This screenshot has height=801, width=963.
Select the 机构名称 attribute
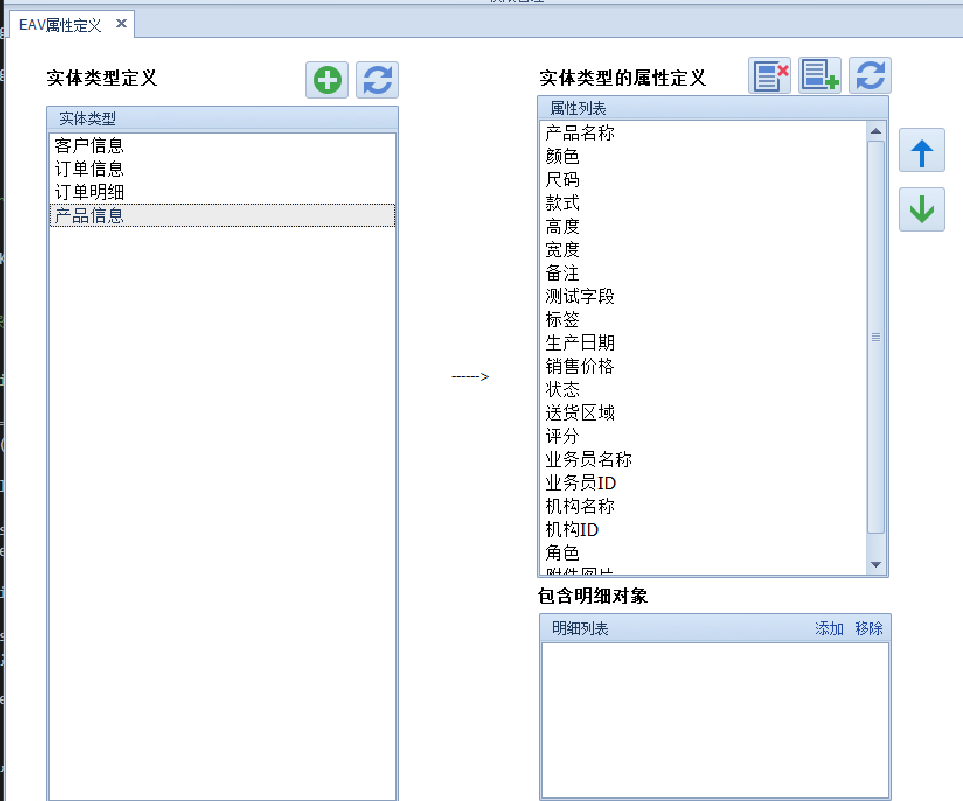click(703, 506)
